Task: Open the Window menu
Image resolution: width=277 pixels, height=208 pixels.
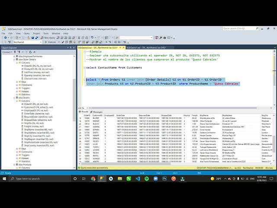Action: pos(56,33)
